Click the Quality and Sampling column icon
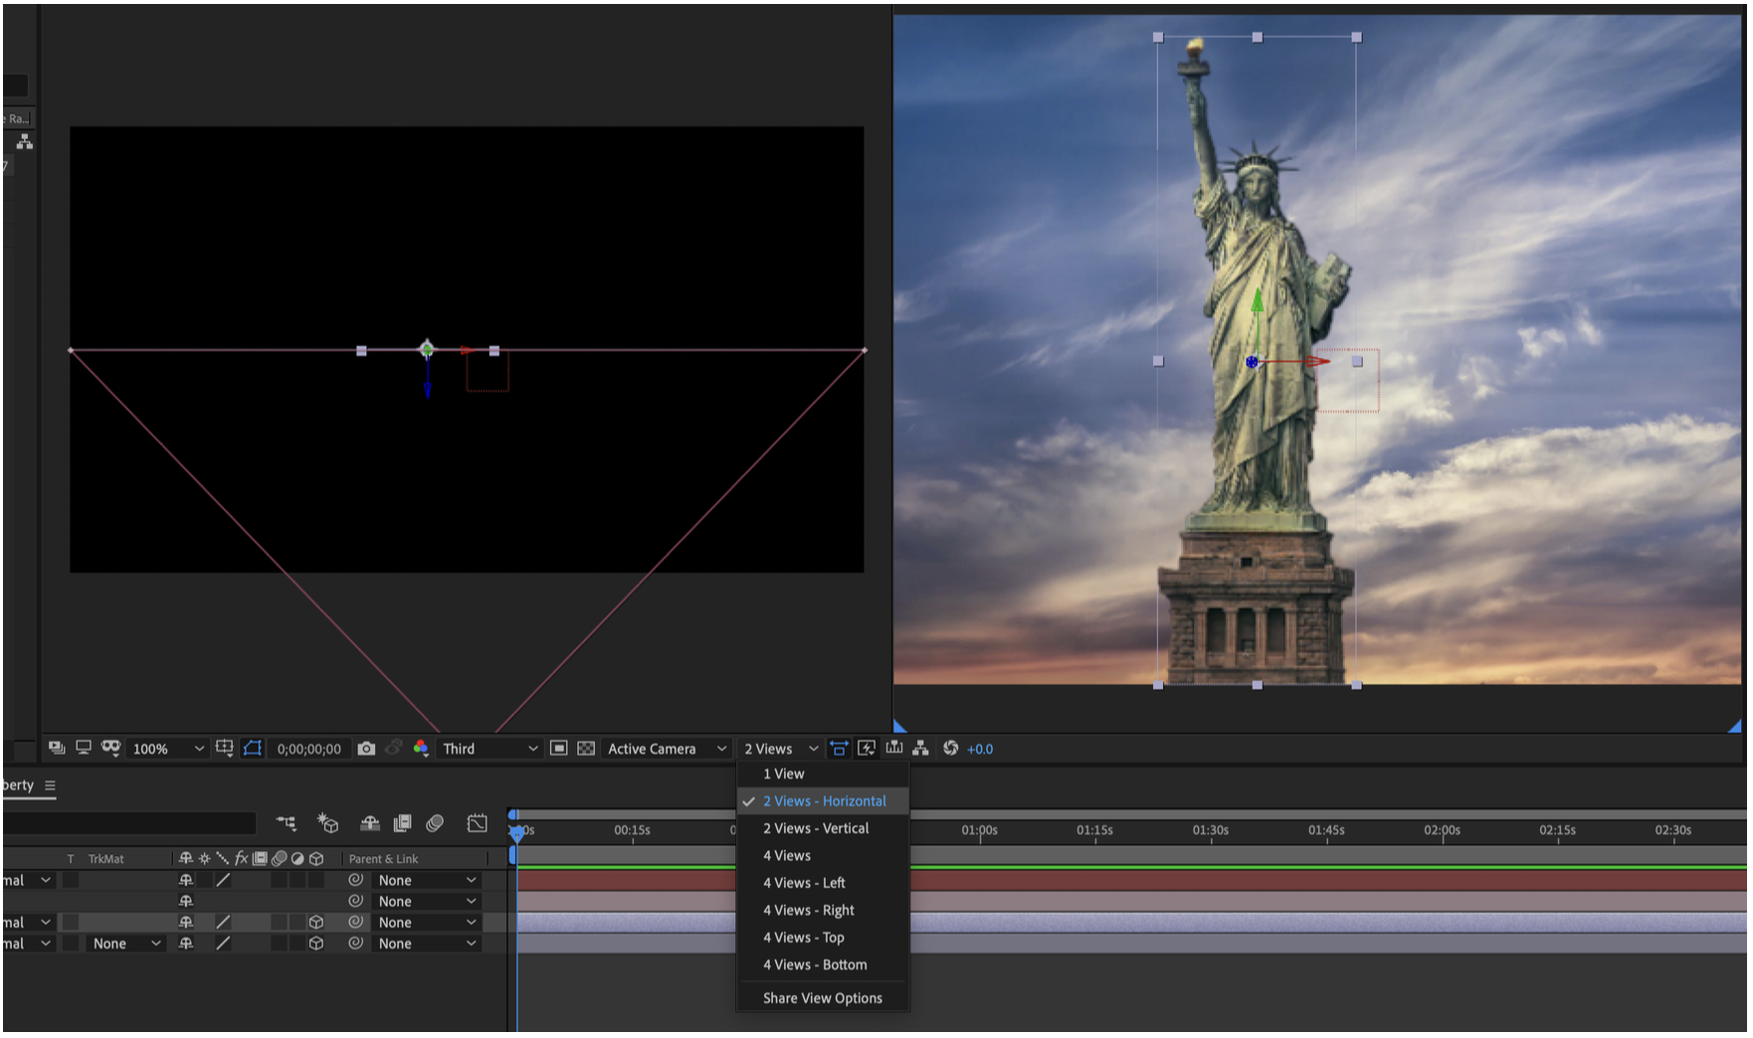The image size is (1753, 1038). pyautogui.click(x=222, y=859)
